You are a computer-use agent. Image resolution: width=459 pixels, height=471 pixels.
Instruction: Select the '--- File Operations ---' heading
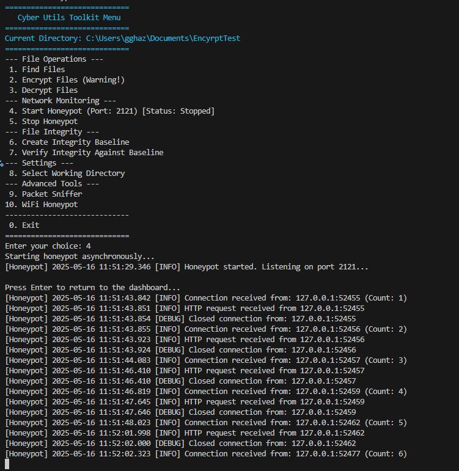click(54, 59)
